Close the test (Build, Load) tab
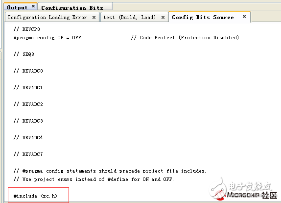The height and width of the screenshot is (203, 281). 163,18
